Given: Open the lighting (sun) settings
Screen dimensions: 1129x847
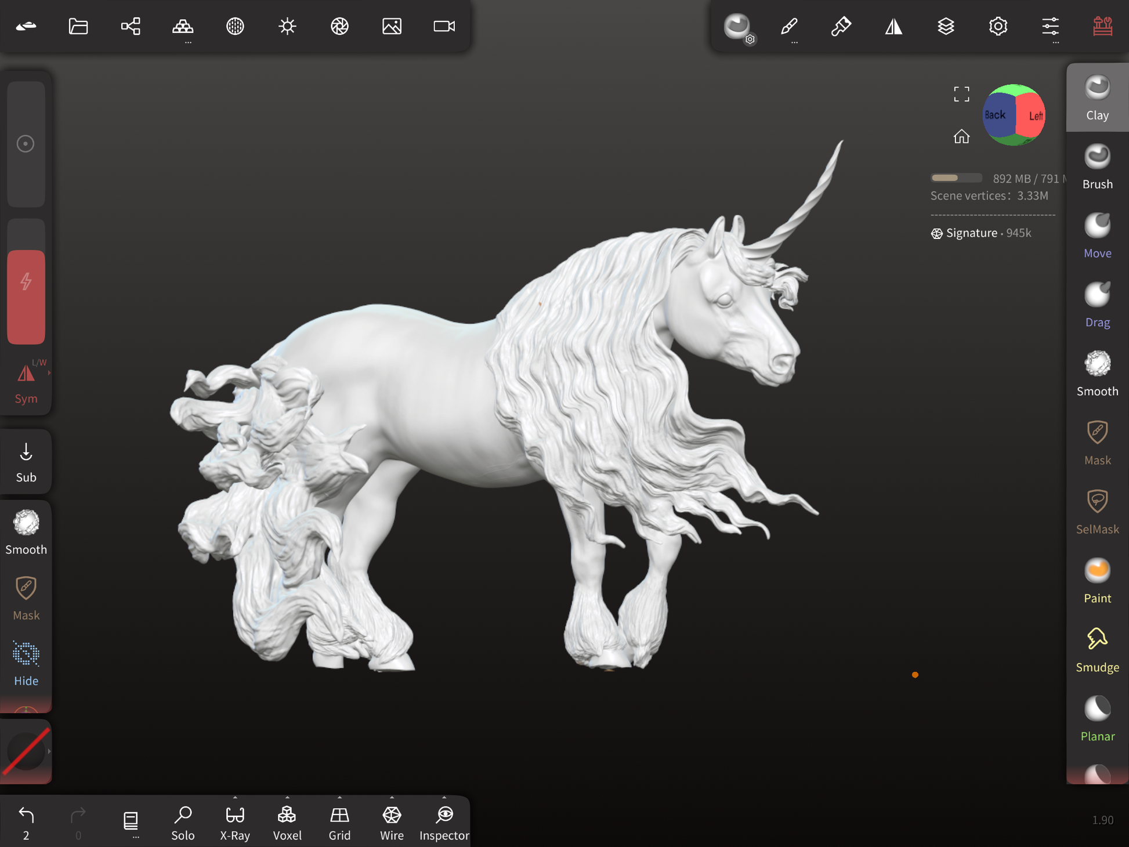Looking at the screenshot, I should click(287, 26).
